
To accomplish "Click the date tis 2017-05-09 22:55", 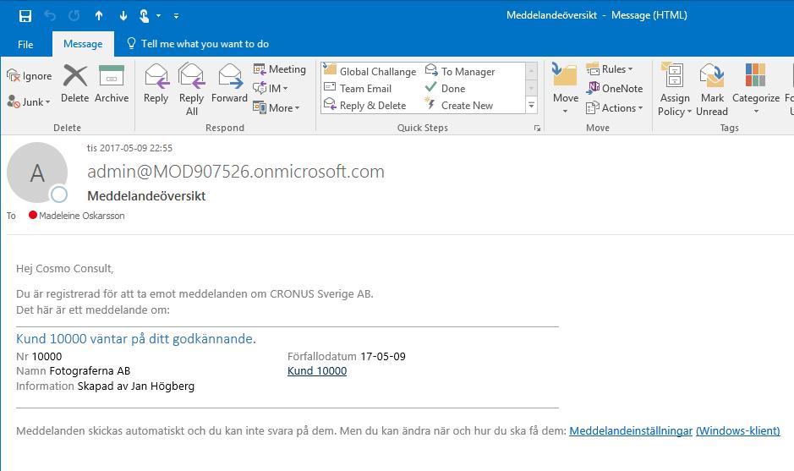I will (x=129, y=148).
